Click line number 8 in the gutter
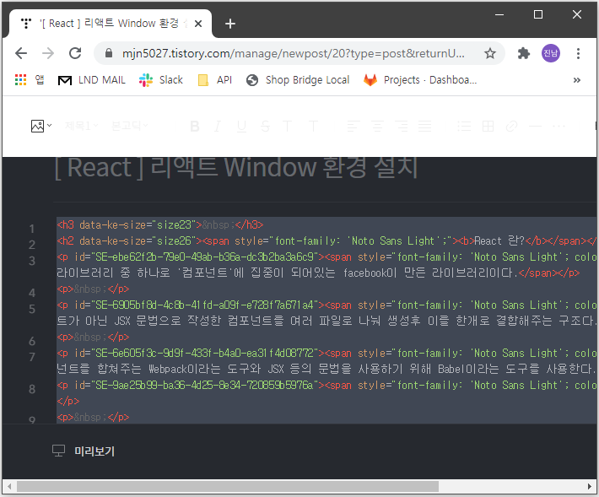Image resolution: width=599 pixels, height=497 pixels. (x=32, y=389)
